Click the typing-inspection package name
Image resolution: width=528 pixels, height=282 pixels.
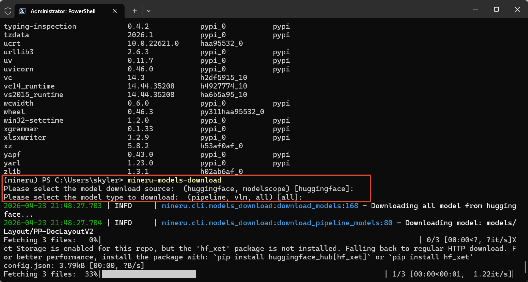coord(40,26)
